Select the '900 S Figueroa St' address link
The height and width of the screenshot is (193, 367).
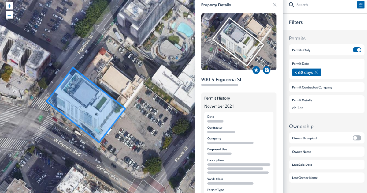pyautogui.click(x=221, y=79)
